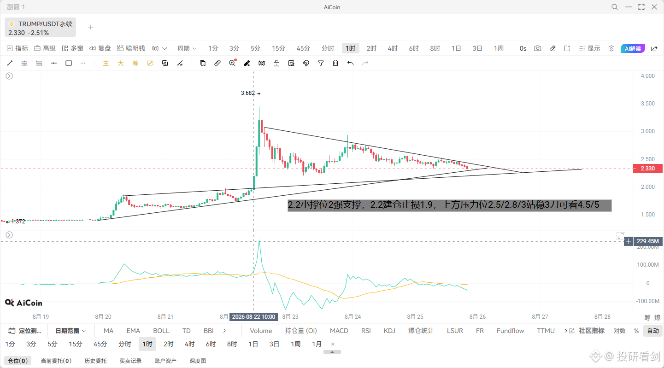Toggle the % percentage scale
Screen dimensions: 664x368
(x=636, y=331)
